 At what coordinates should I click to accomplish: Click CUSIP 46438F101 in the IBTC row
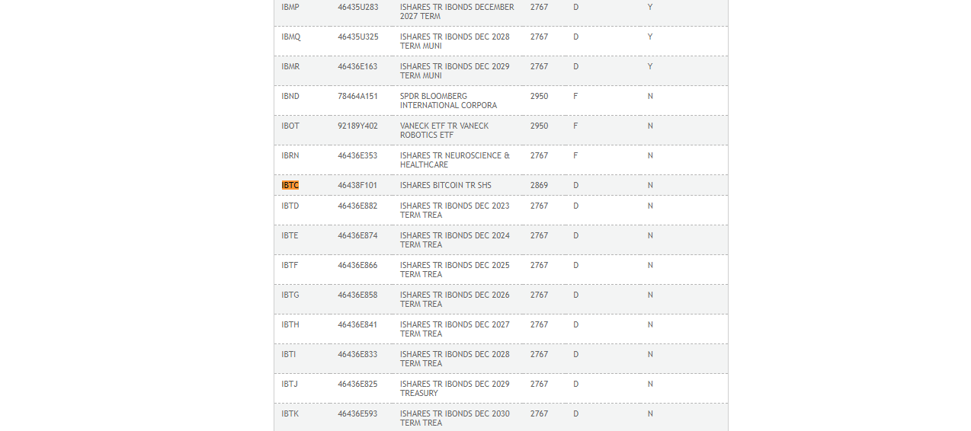357,185
